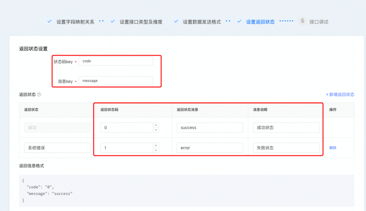Click the help icon beside 返回状态
The image size is (366, 211).
coord(39,95)
